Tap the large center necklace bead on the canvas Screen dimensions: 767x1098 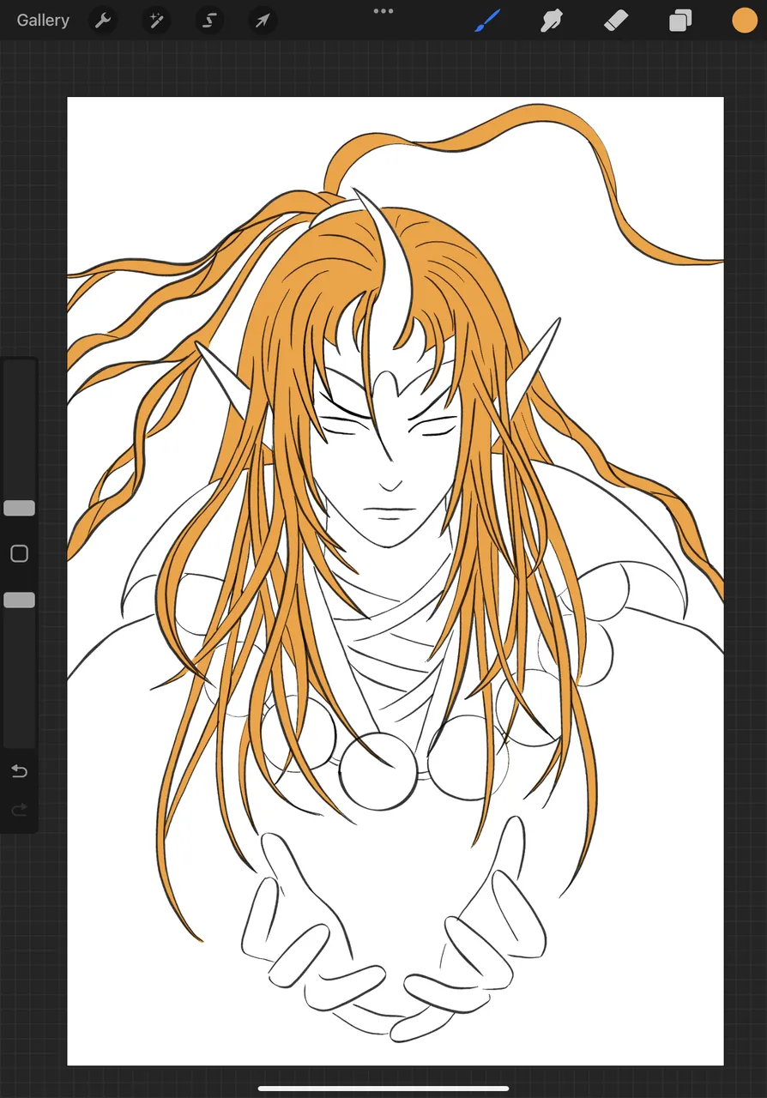click(x=377, y=772)
